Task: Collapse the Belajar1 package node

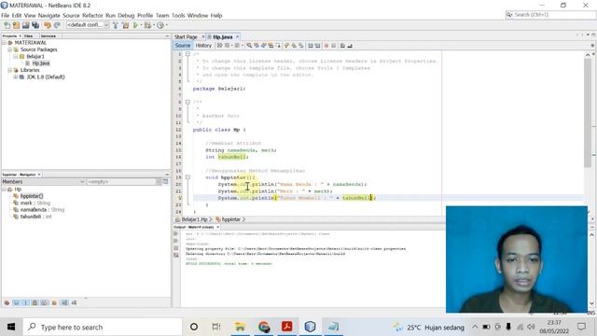Action: coord(16,56)
